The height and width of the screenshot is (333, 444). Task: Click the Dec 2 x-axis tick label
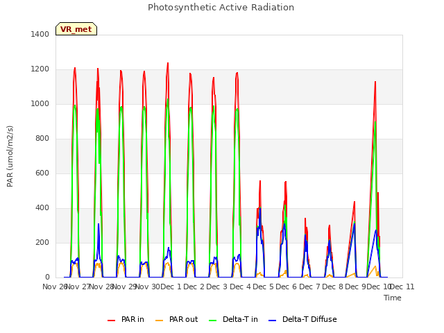pyautogui.click(x=194, y=287)
